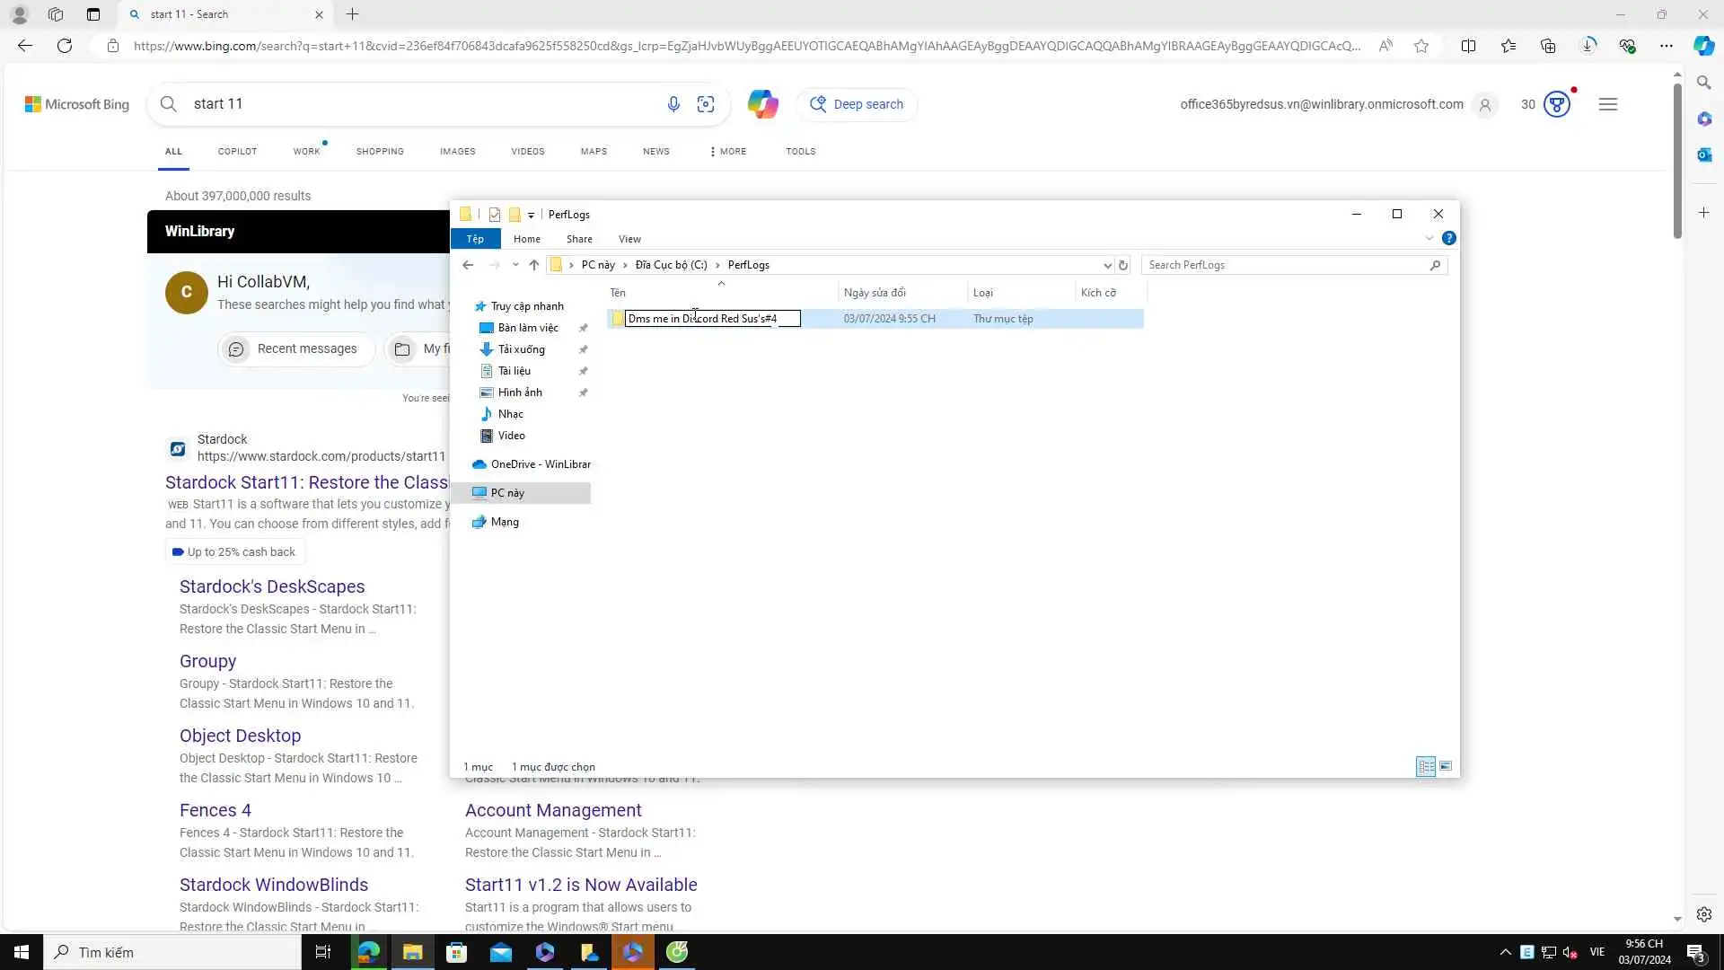Refresh the PerfLogs folder address bar
Viewport: 1724px width, 970px height.
[1122, 265]
